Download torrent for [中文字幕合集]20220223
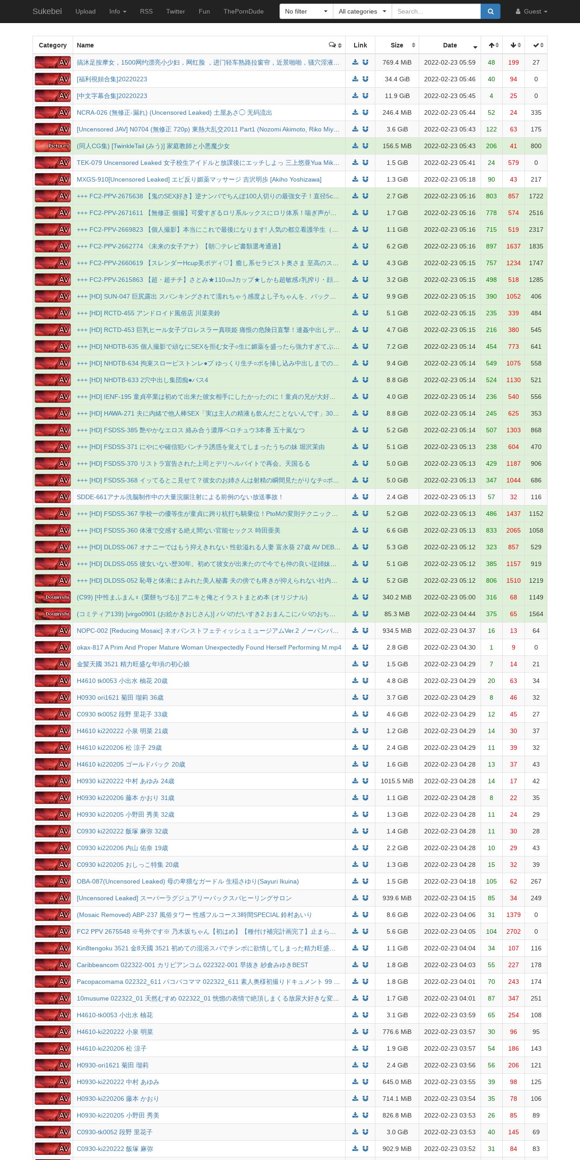The height and width of the screenshot is (1160, 580). click(x=355, y=96)
